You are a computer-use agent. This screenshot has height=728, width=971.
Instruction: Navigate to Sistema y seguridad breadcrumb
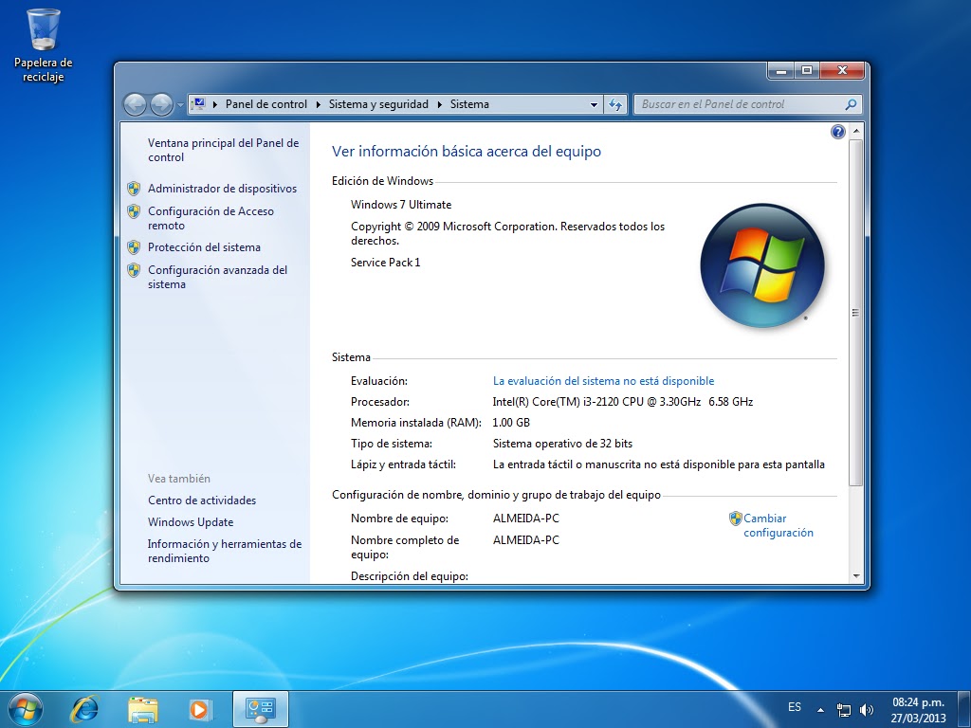(x=378, y=104)
